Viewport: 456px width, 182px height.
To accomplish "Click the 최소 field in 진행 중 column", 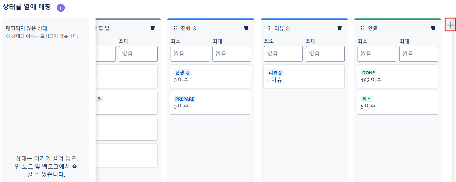I will 190,54.
